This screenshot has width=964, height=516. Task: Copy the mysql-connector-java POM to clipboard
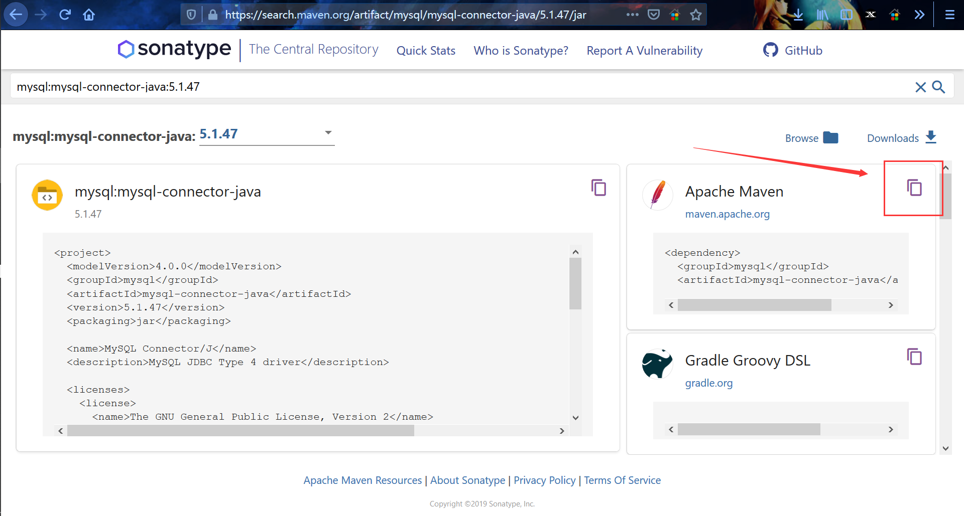(598, 188)
